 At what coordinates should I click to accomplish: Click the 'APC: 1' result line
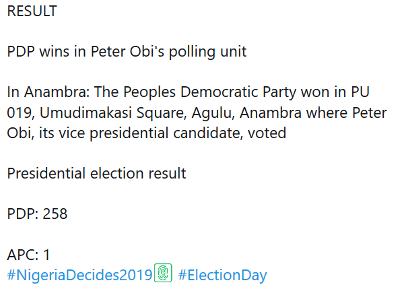click(28, 255)
